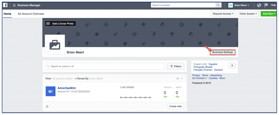The image size is (279, 115).
Task: Click the flag icon in top bar
Action: tap(266, 5)
